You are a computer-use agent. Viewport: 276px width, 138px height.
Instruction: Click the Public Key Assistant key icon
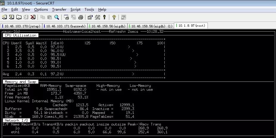(x=105, y=17)
